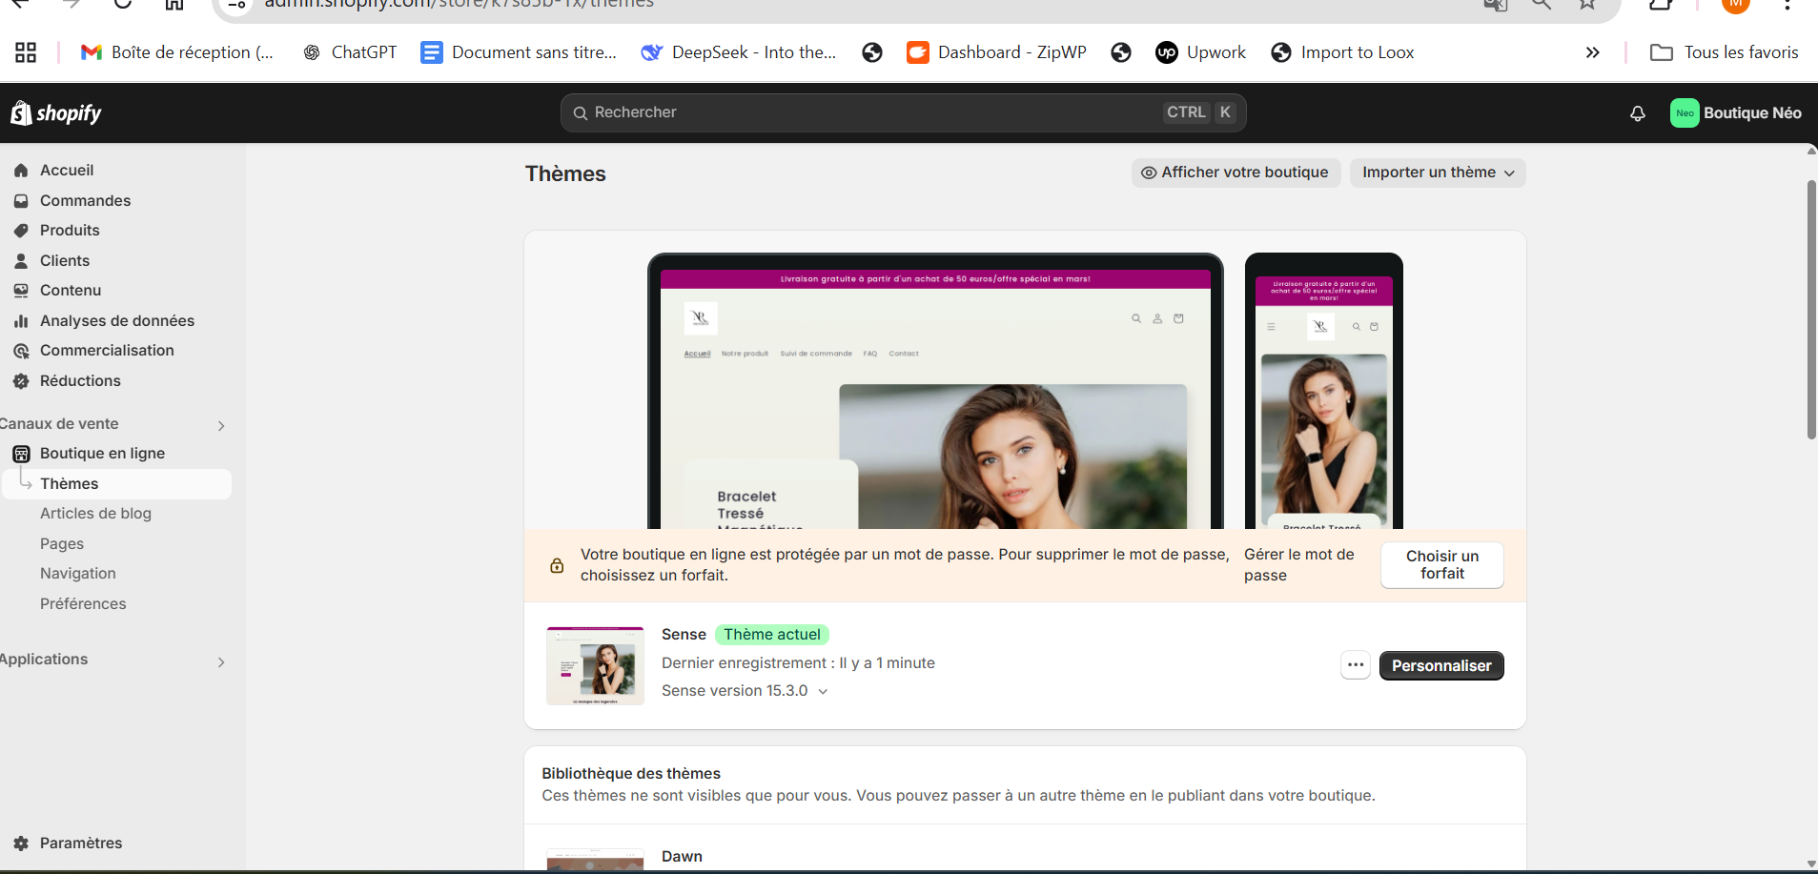This screenshot has width=1818, height=874.
Task: Click Personnaliser button
Action: 1441,665
